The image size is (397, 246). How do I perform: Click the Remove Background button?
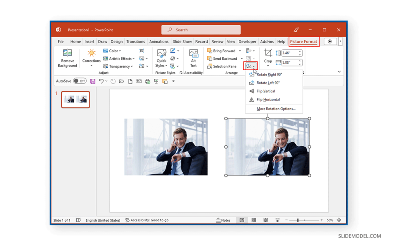(67, 58)
